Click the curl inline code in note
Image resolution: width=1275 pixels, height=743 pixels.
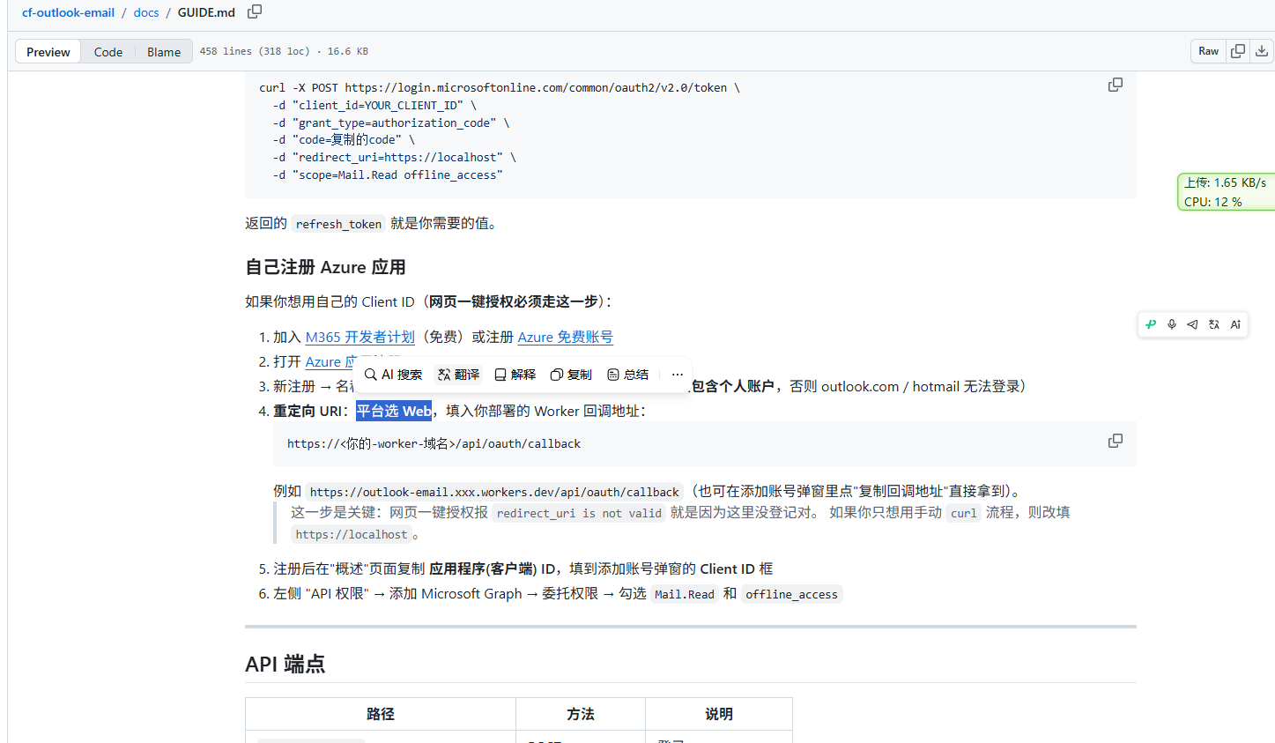pos(964,513)
